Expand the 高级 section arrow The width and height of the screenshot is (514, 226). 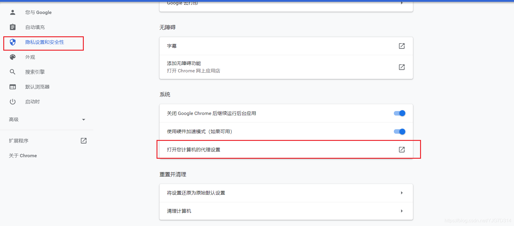click(x=83, y=120)
